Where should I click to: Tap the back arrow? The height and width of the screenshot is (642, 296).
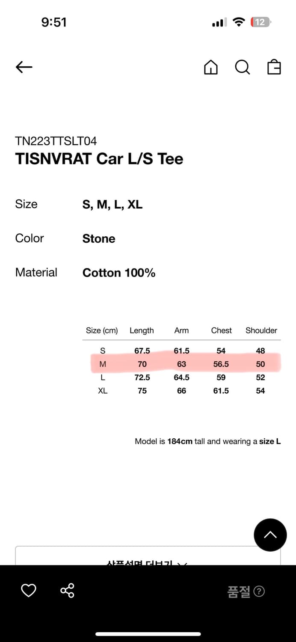[24, 67]
